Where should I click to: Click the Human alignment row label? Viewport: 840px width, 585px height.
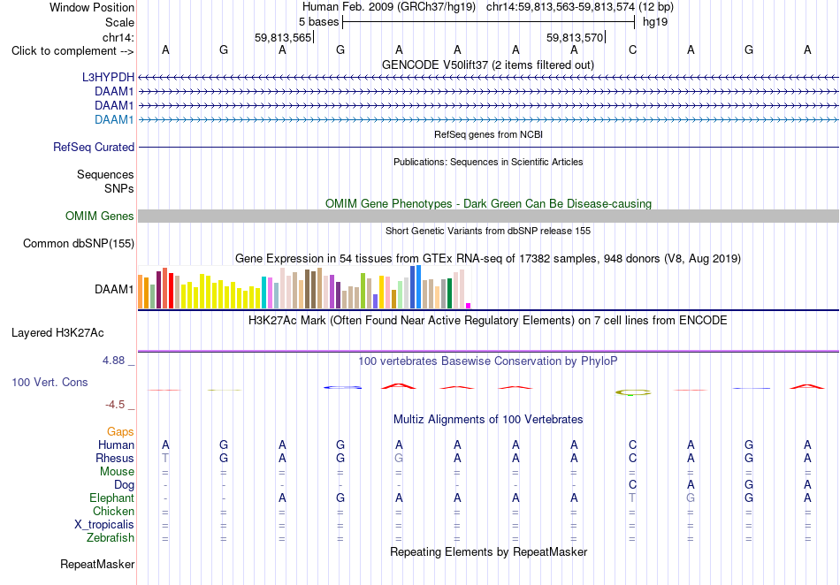pos(116,444)
